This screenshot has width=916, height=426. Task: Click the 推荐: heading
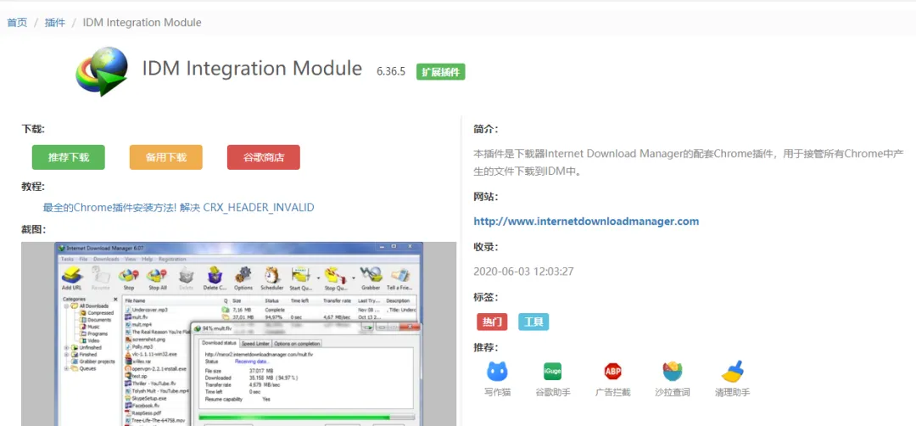click(485, 348)
